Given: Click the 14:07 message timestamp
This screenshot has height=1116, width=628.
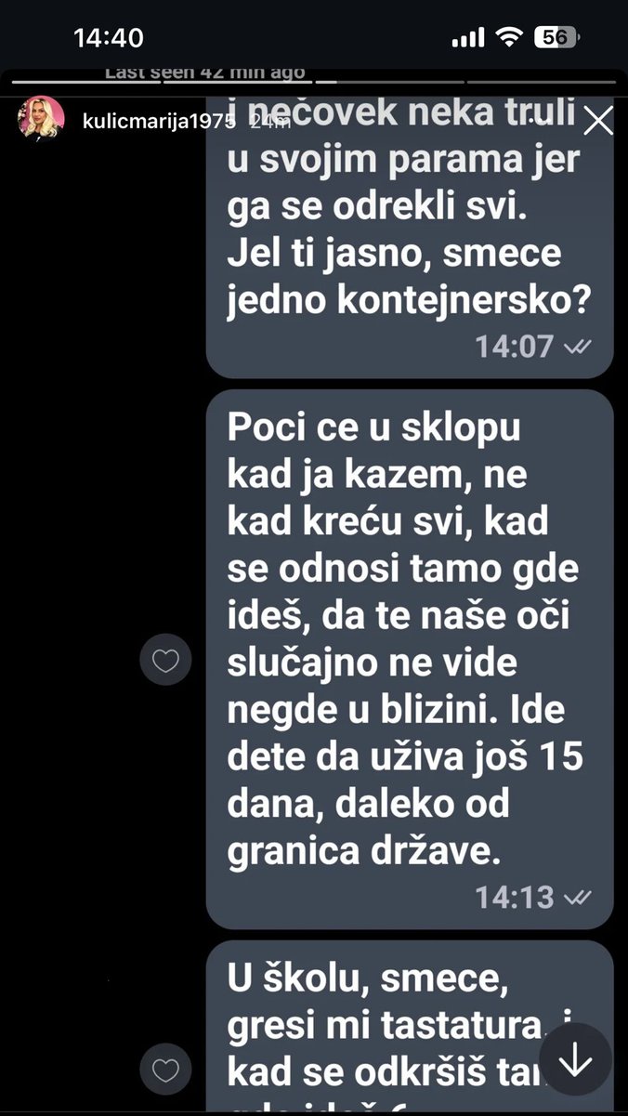Looking at the screenshot, I should click(515, 347).
